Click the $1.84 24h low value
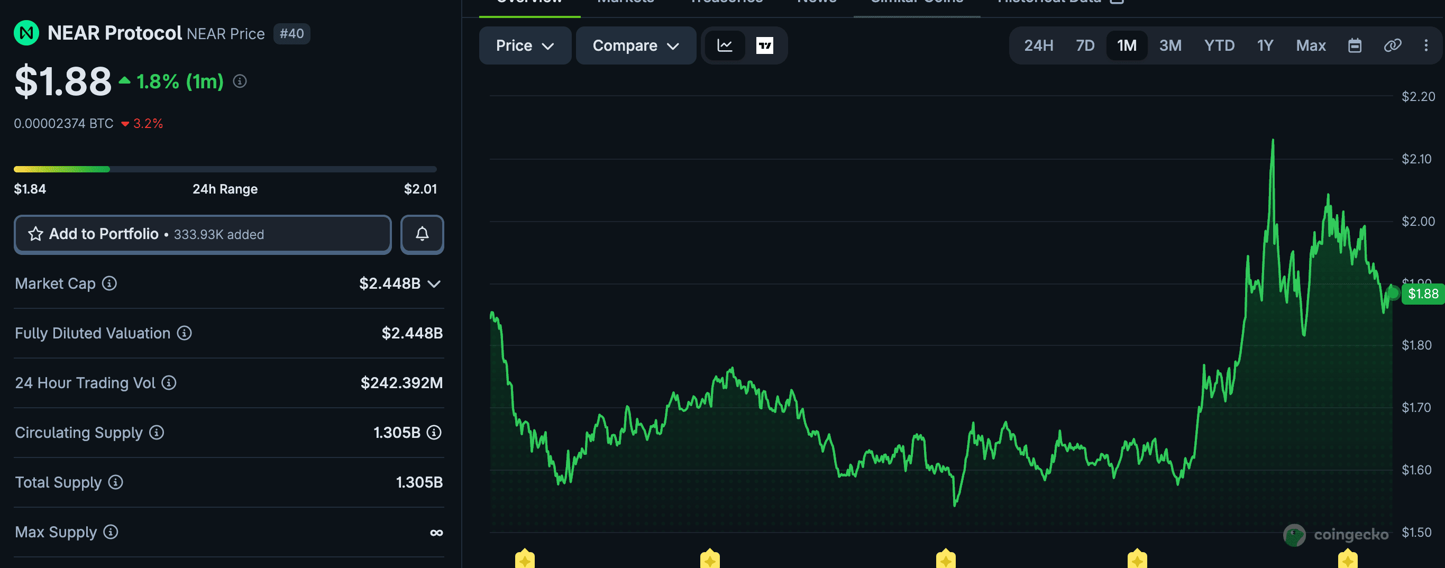1445x568 pixels. pyautogui.click(x=30, y=189)
